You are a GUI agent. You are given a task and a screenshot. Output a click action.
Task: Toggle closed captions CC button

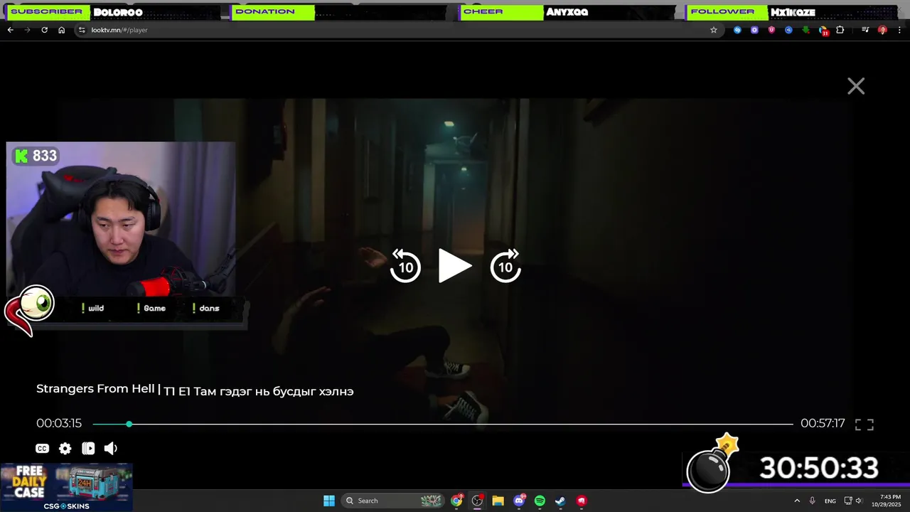43,449
